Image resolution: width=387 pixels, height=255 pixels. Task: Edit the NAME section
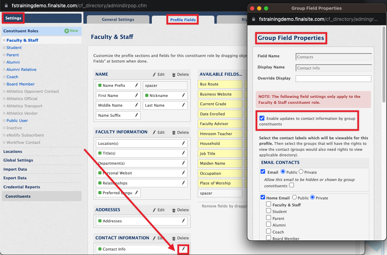(x=158, y=74)
